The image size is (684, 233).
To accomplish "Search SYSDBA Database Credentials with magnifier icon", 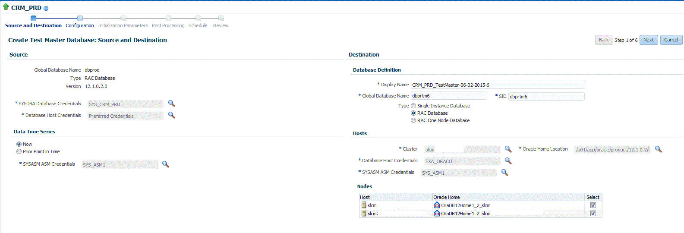I will pos(171,104).
